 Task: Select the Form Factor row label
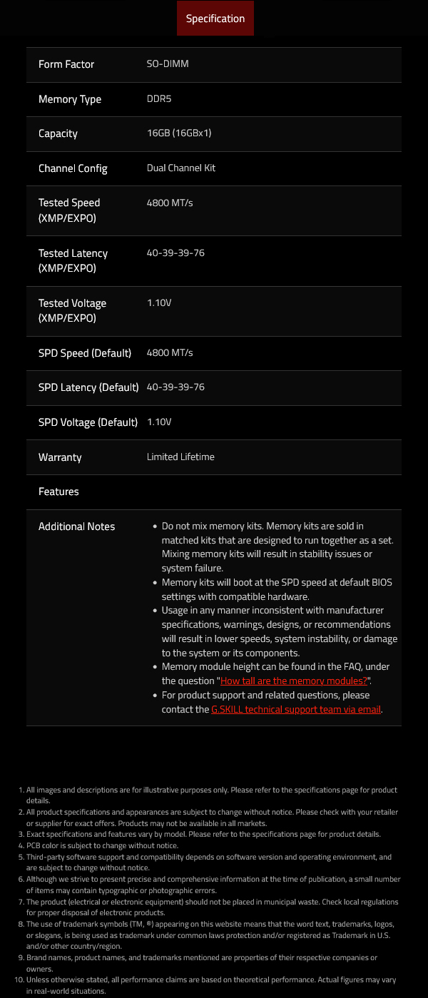tap(66, 64)
